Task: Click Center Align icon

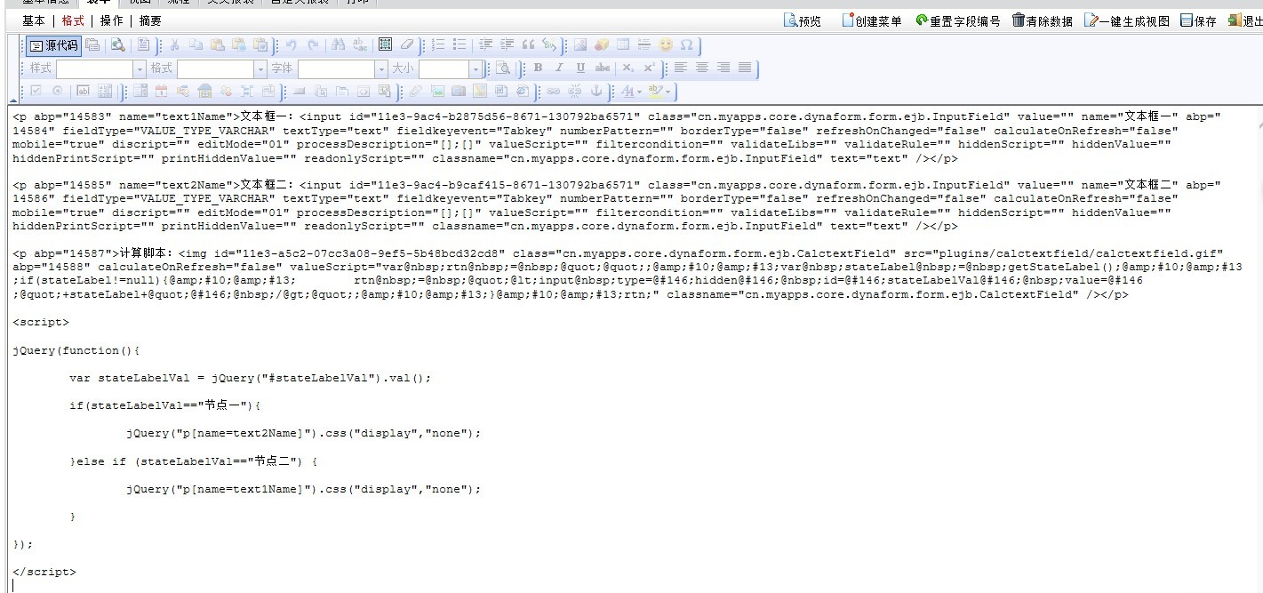Action: (x=702, y=68)
